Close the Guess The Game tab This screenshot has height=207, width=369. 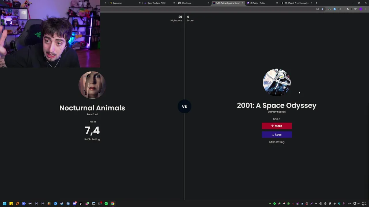coord(174,3)
